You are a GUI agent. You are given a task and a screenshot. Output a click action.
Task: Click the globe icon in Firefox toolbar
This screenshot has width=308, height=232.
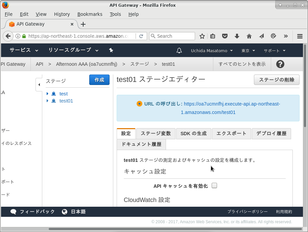(274, 36)
